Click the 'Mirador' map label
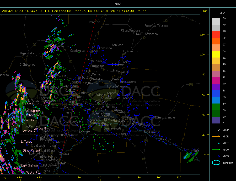Viewport: 236px width, 181px height. pyautogui.click(x=121, y=134)
